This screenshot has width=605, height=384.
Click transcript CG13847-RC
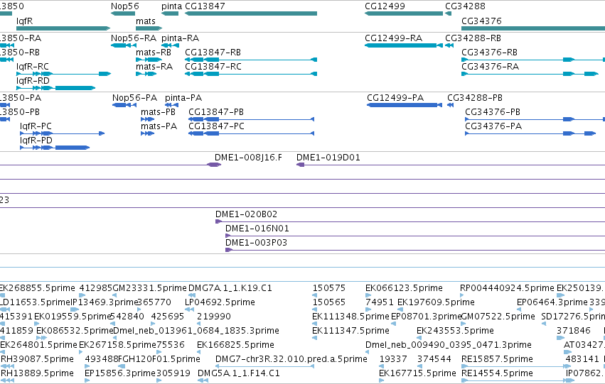coord(251,74)
